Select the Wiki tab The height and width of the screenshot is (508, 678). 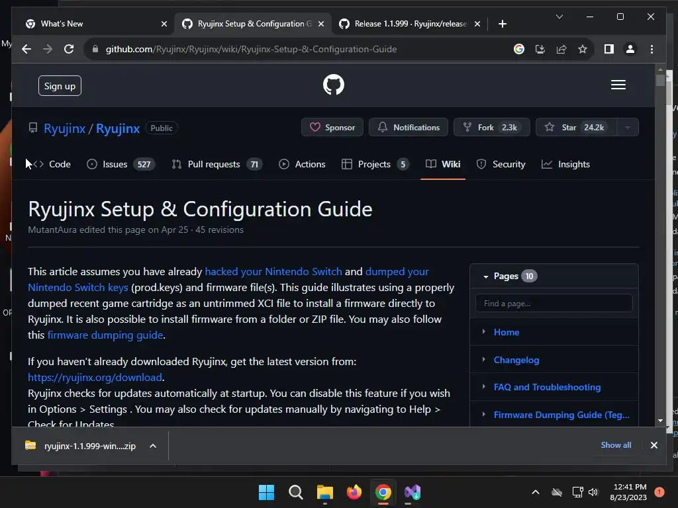click(443, 164)
